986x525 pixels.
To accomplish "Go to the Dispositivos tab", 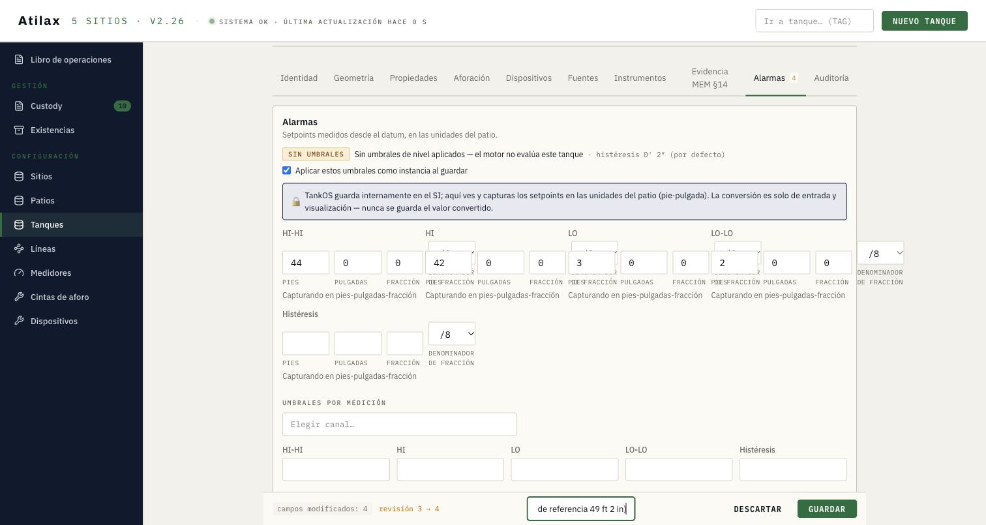I will click(x=529, y=78).
